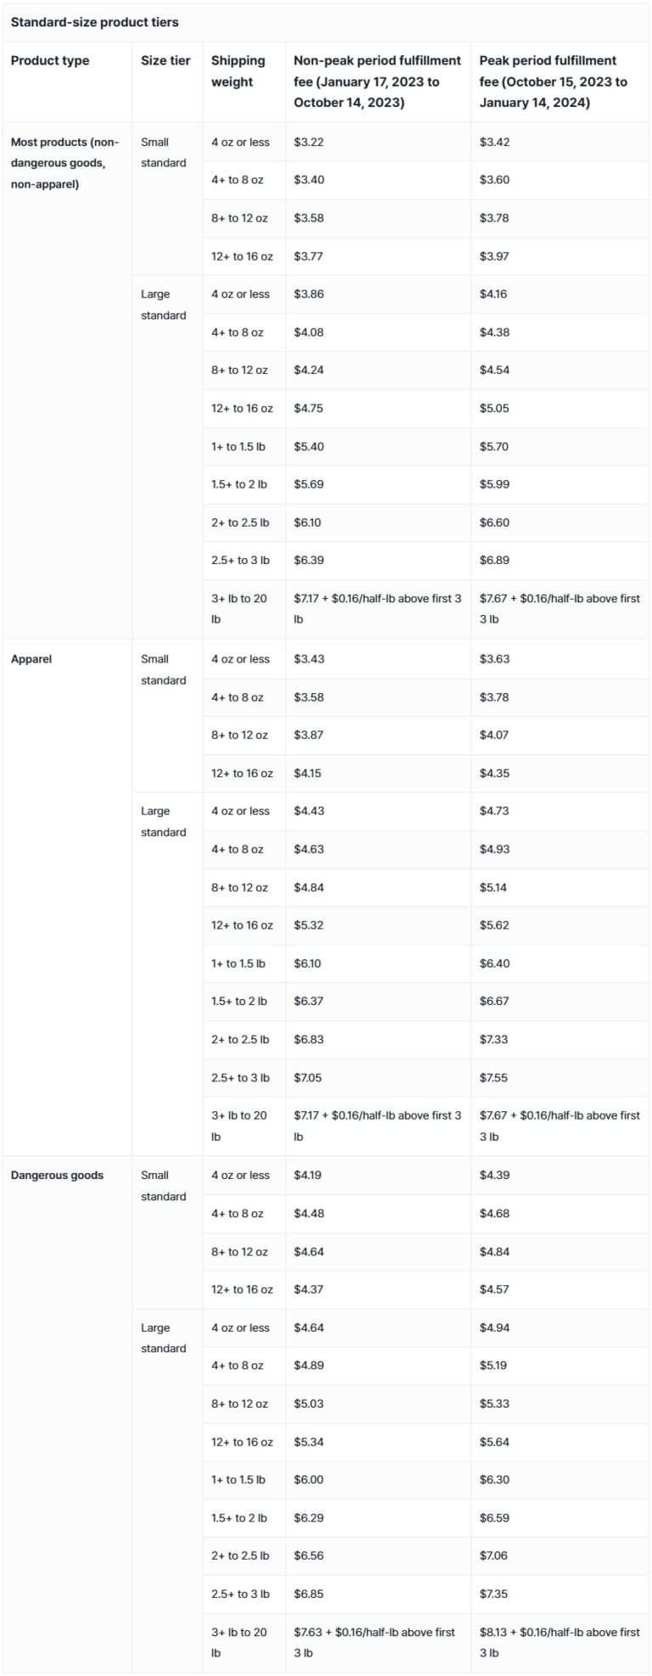
Task: Click the Standard-size product tiers heading
Action: coord(94,22)
